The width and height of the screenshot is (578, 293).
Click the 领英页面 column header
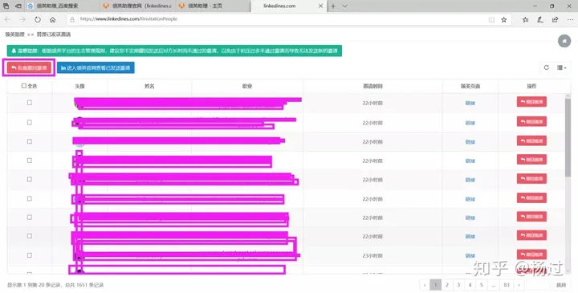click(470, 86)
